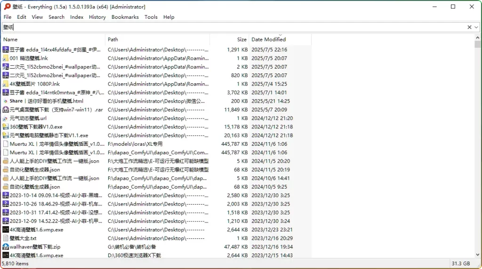Select 001 精选壁纸.lnk file name
482x269 pixels.
[29, 58]
